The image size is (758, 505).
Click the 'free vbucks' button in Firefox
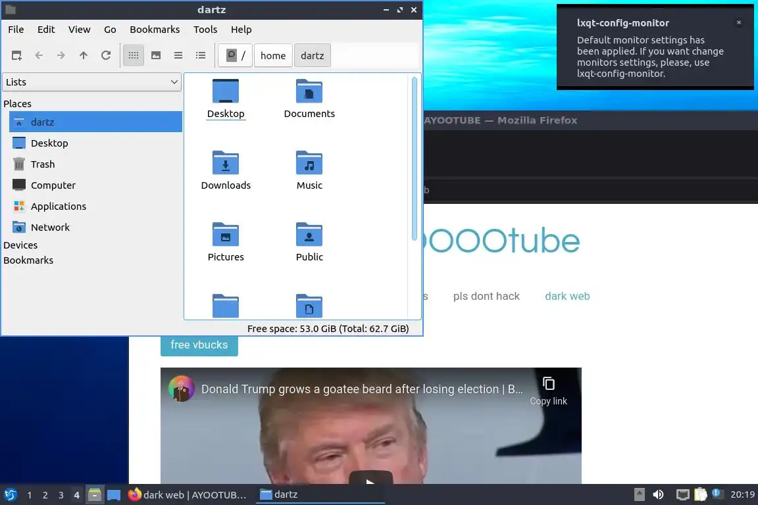coord(199,345)
